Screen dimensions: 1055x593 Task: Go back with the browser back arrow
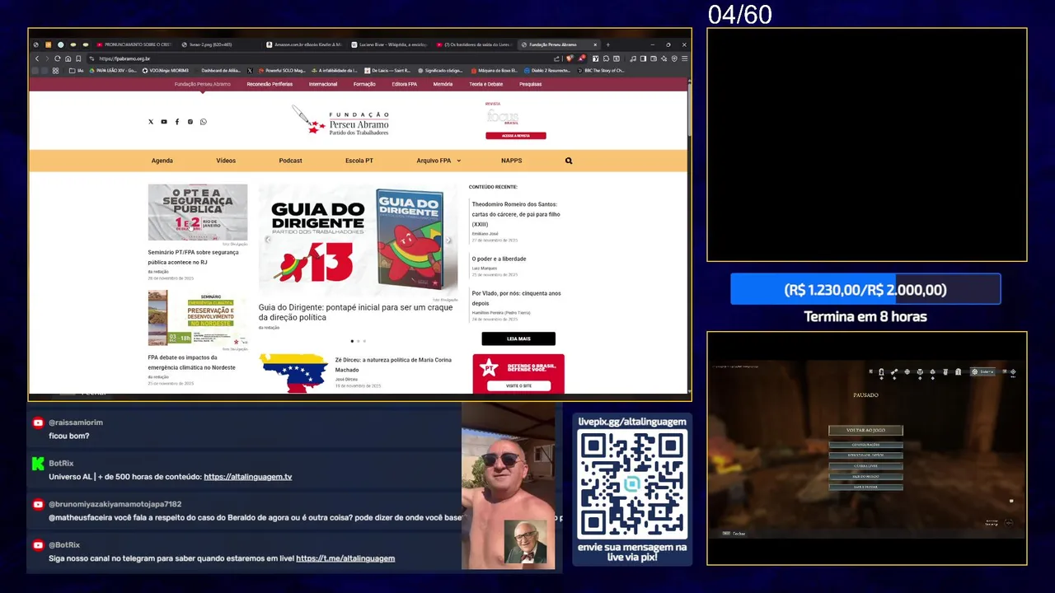coord(36,58)
